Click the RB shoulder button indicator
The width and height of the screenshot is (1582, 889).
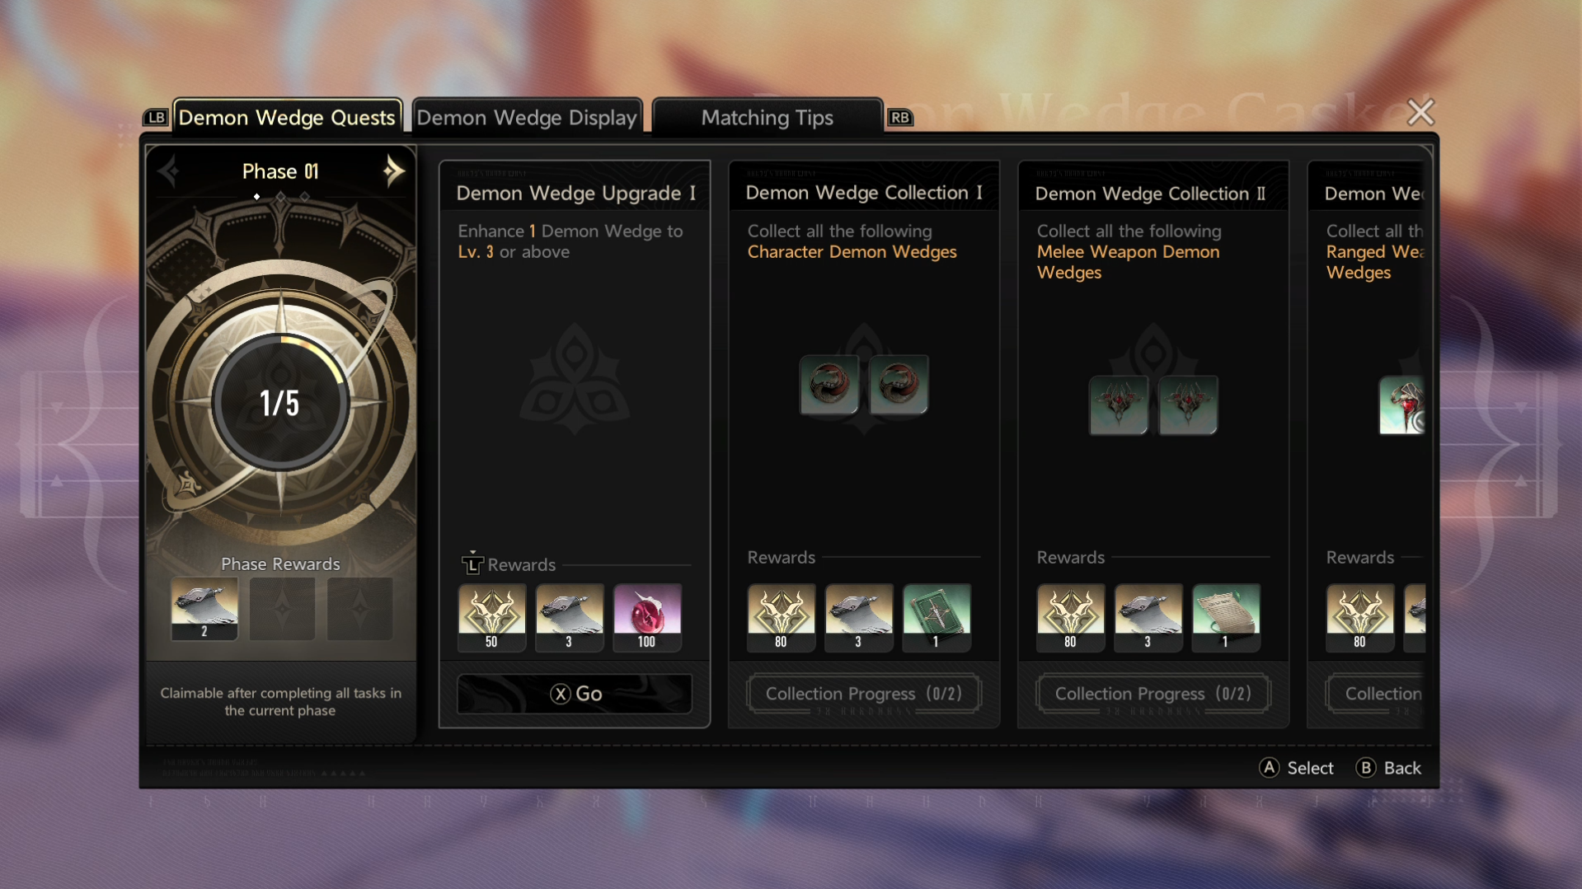(900, 118)
